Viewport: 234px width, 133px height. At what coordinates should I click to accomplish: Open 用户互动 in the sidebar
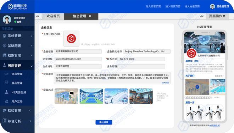17,101
